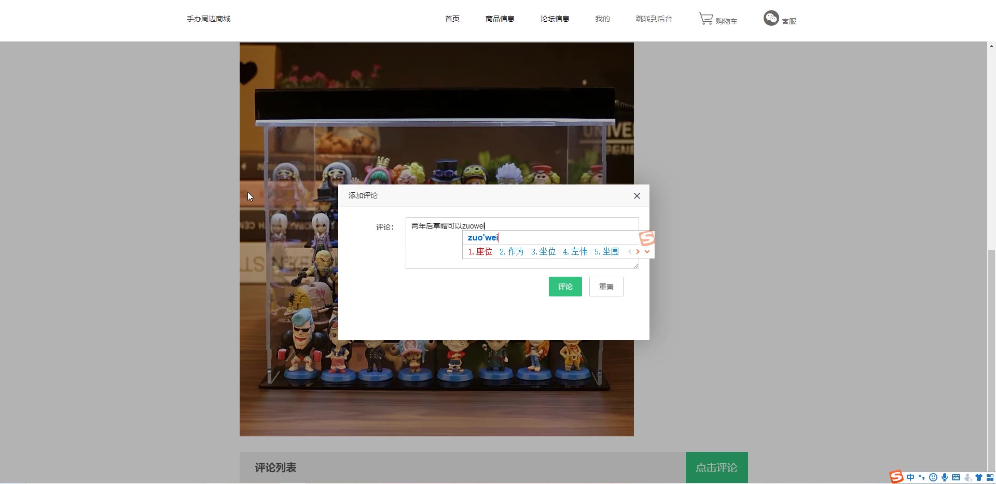The image size is (996, 484).
Task: Expand the candidate list with the down chevron
Action: (647, 251)
